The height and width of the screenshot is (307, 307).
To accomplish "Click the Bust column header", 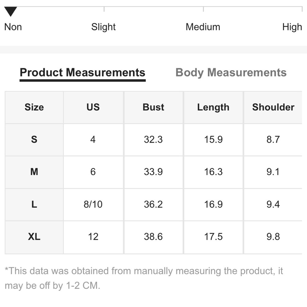I will click(x=153, y=107).
